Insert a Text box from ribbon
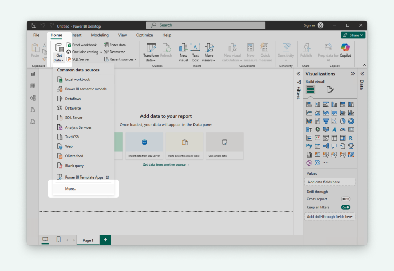This screenshot has height=271, width=394. click(195, 52)
